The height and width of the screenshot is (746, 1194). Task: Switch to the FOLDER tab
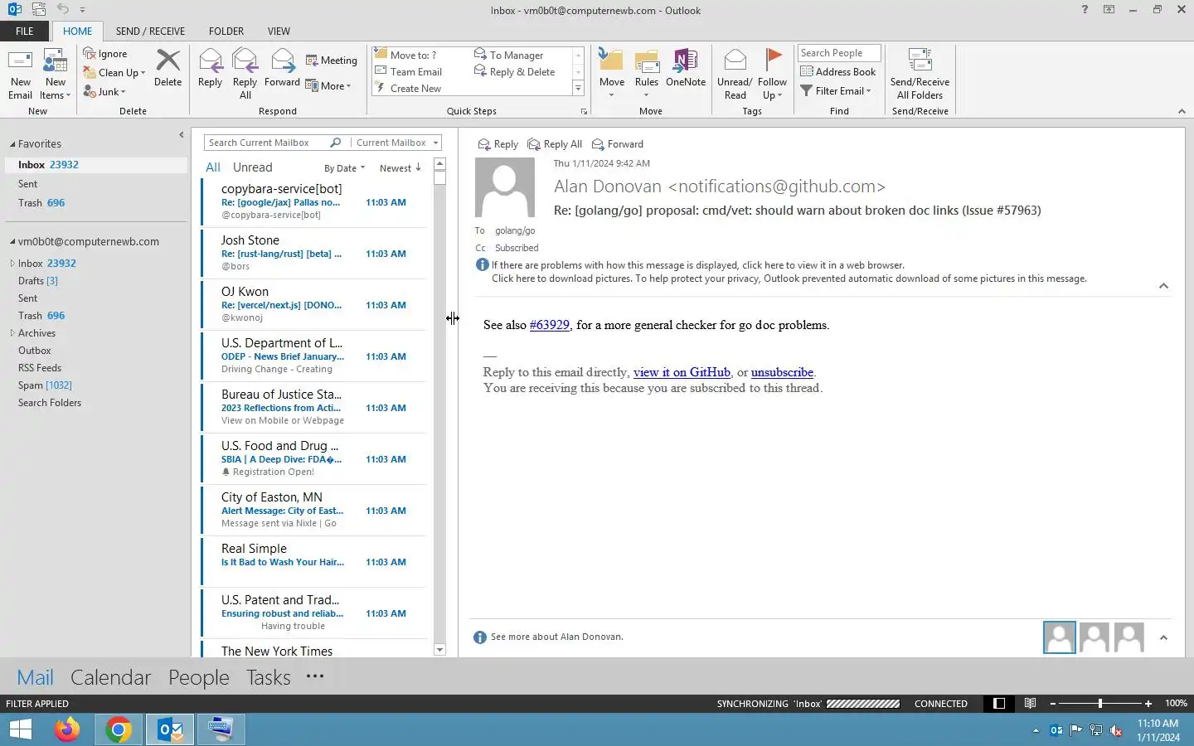pos(226,31)
